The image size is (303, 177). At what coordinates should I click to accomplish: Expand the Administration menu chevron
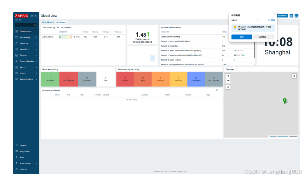point(36,80)
